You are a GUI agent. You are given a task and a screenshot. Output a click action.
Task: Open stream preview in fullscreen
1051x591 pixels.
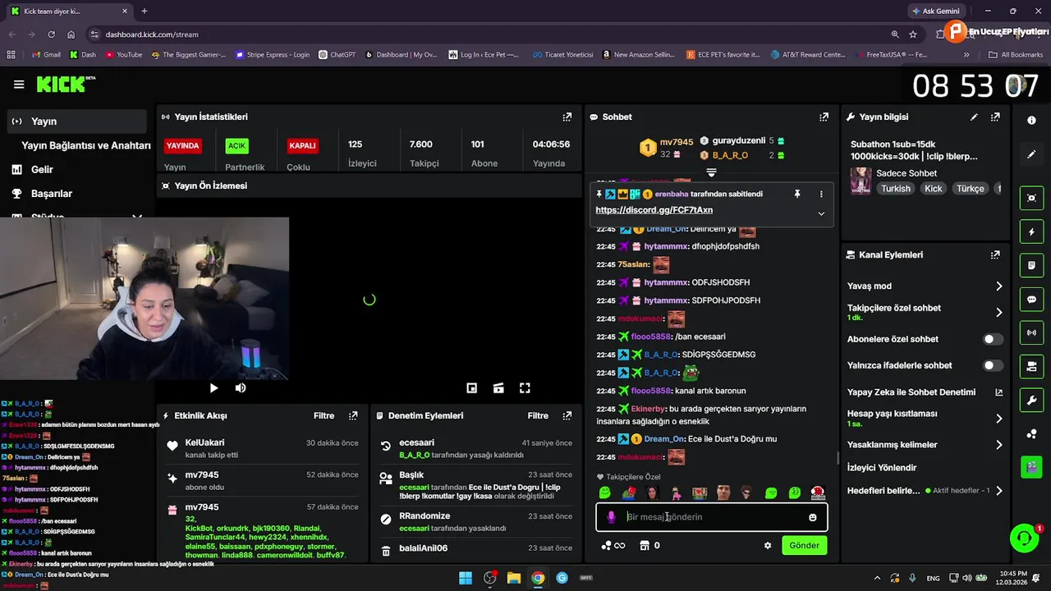point(525,388)
